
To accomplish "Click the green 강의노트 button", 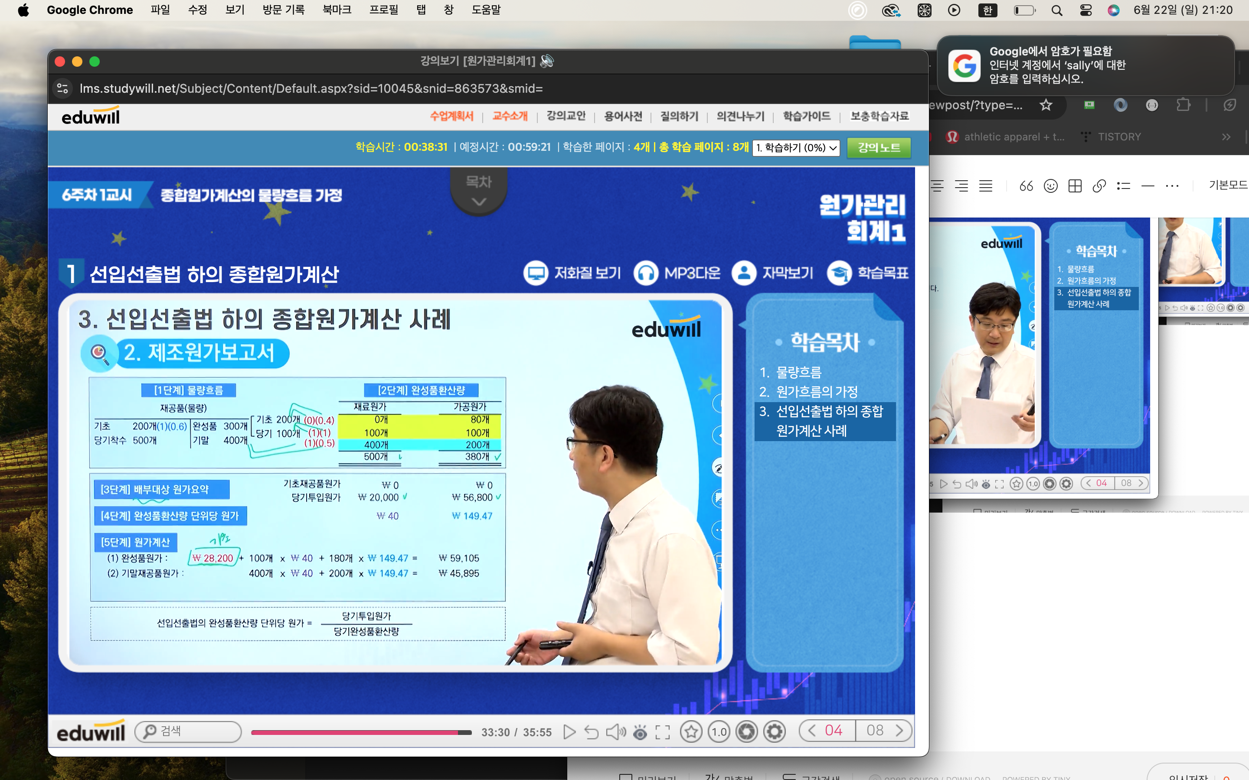I will pyautogui.click(x=879, y=147).
